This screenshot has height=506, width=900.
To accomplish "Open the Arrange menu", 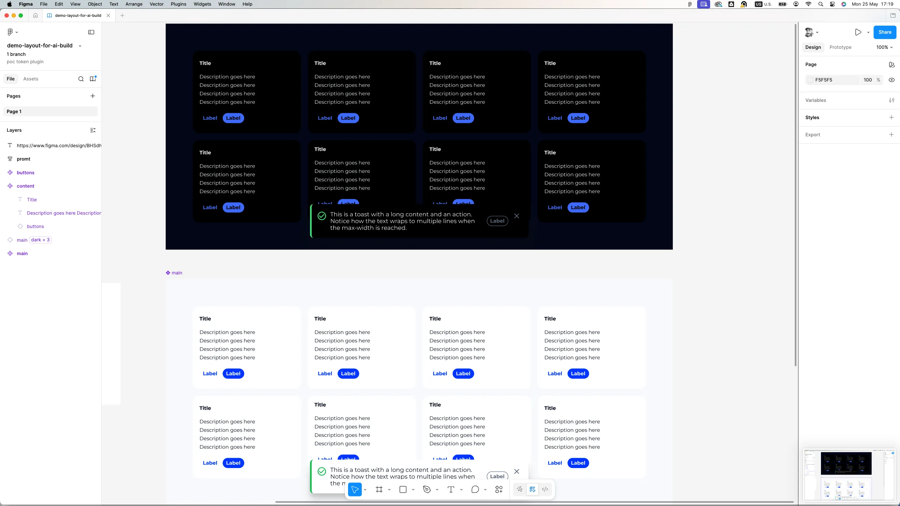I will pos(134,4).
